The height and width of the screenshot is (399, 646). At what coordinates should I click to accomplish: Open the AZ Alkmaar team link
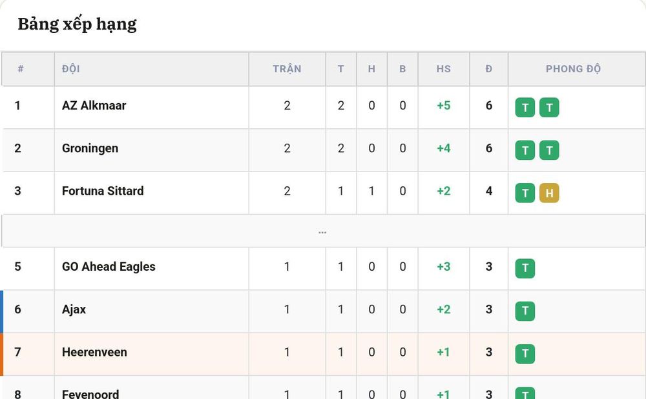tap(94, 106)
